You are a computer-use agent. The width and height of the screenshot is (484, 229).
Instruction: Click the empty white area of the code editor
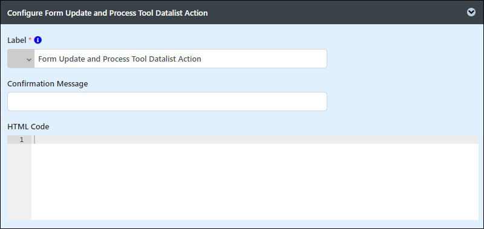pos(255,182)
